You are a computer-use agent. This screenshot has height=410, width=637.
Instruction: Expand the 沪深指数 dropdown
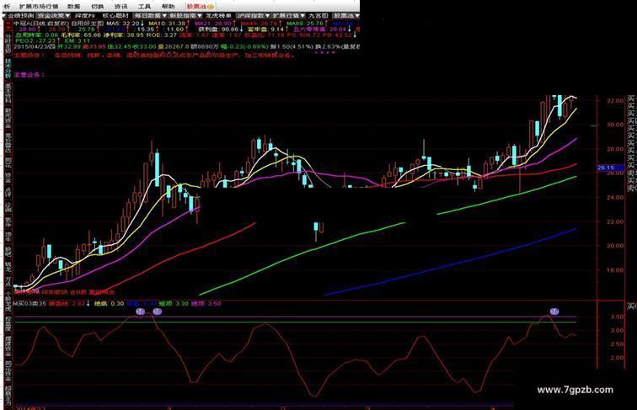253,16
